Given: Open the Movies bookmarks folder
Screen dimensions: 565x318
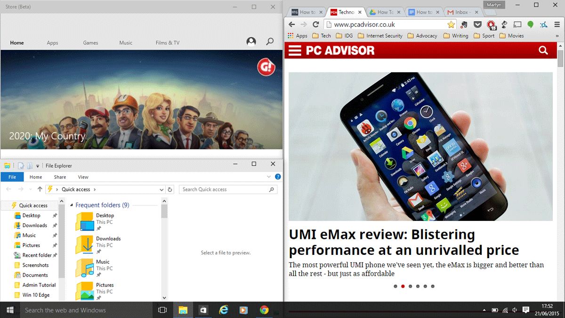Looking at the screenshot, I should [511, 36].
